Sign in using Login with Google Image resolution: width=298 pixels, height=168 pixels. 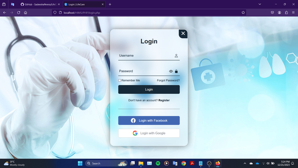149,133
